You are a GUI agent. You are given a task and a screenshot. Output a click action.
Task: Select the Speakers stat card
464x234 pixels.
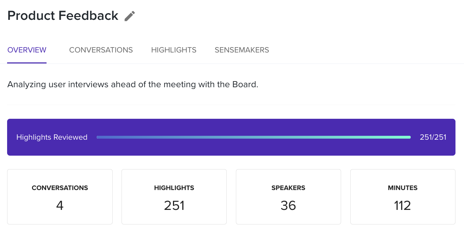[x=288, y=197]
